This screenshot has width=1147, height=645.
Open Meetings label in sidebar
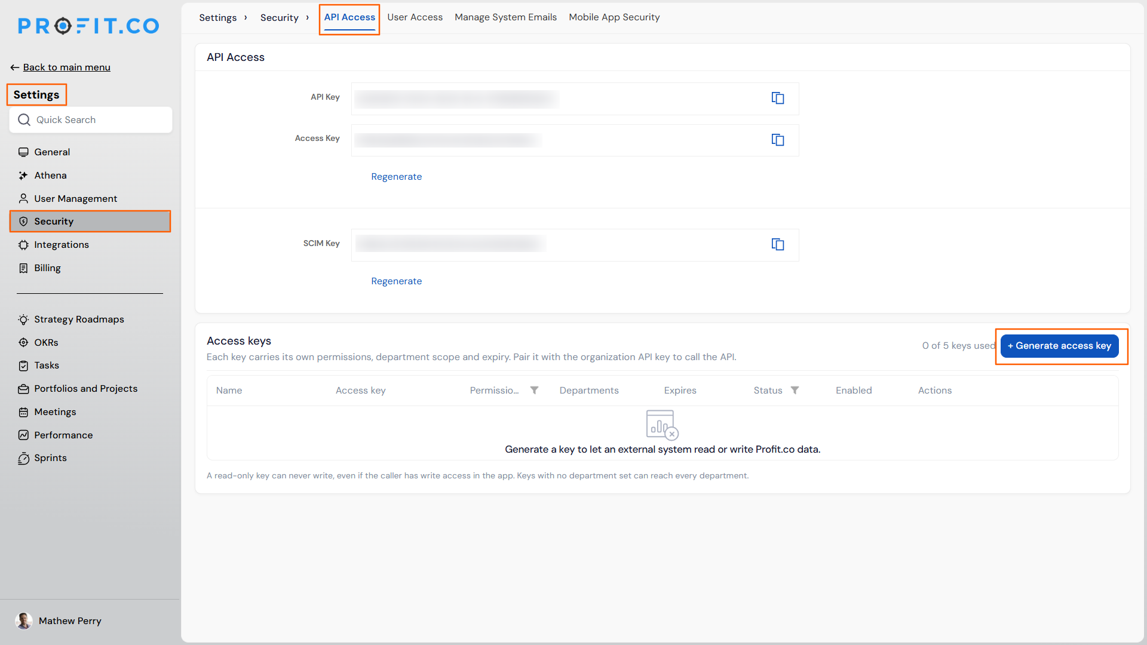click(55, 412)
